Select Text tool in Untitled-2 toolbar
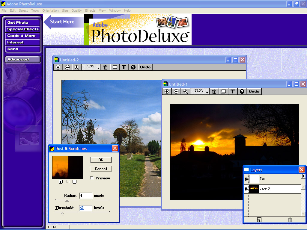Viewport: 307px width, 230px height. point(124,67)
